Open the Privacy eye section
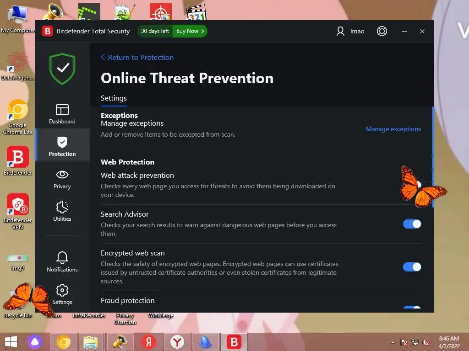Screen dimensions: 469x351 (62, 179)
